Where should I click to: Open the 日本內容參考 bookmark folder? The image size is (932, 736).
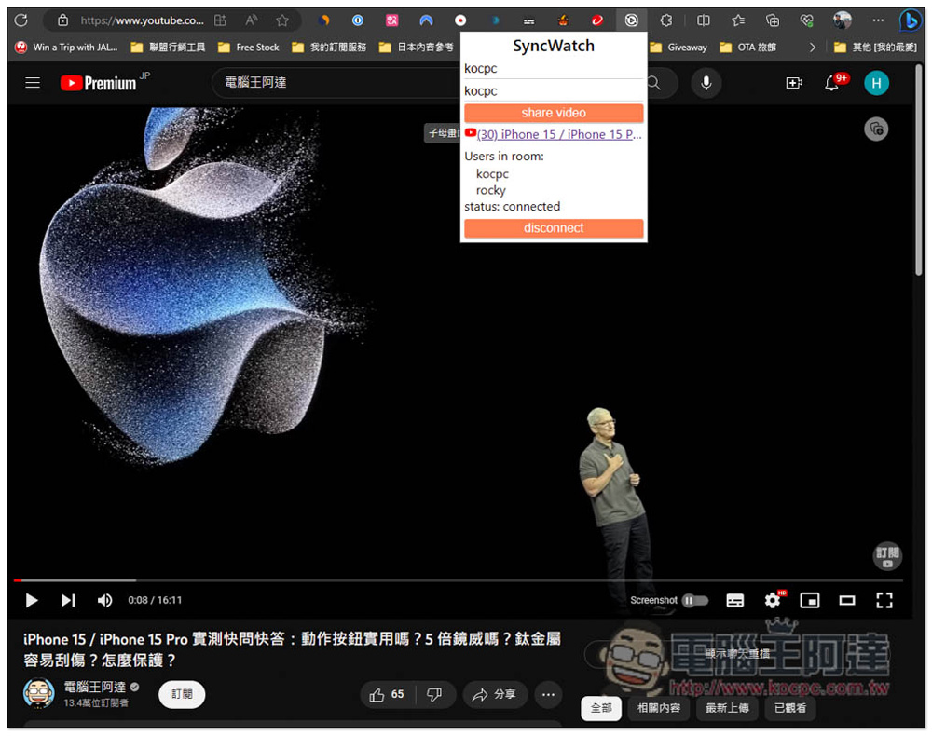(416, 47)
